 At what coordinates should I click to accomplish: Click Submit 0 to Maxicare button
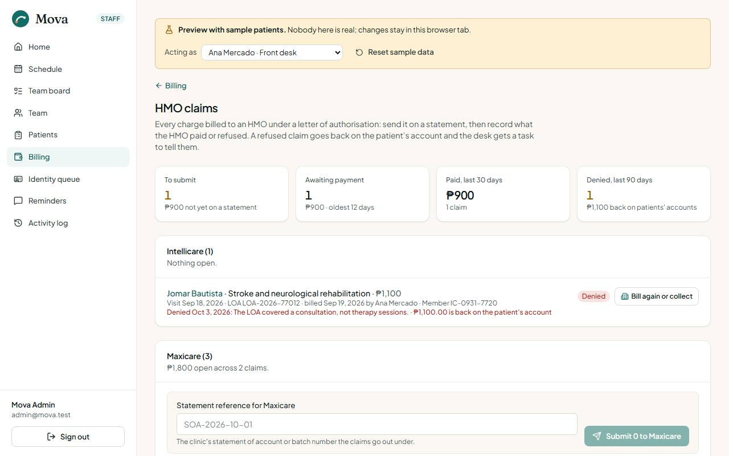pos(637,436)
